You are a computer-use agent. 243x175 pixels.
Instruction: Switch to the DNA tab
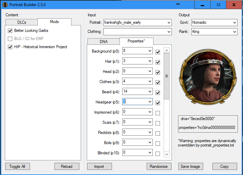[x=103, y=42]
